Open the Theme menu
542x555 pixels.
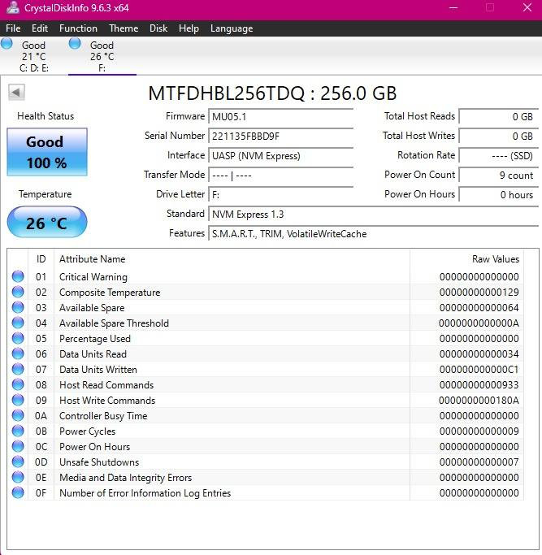point(124,28)
